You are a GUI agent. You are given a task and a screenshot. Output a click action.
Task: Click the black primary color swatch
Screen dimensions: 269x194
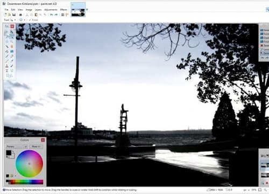[9, 153]
